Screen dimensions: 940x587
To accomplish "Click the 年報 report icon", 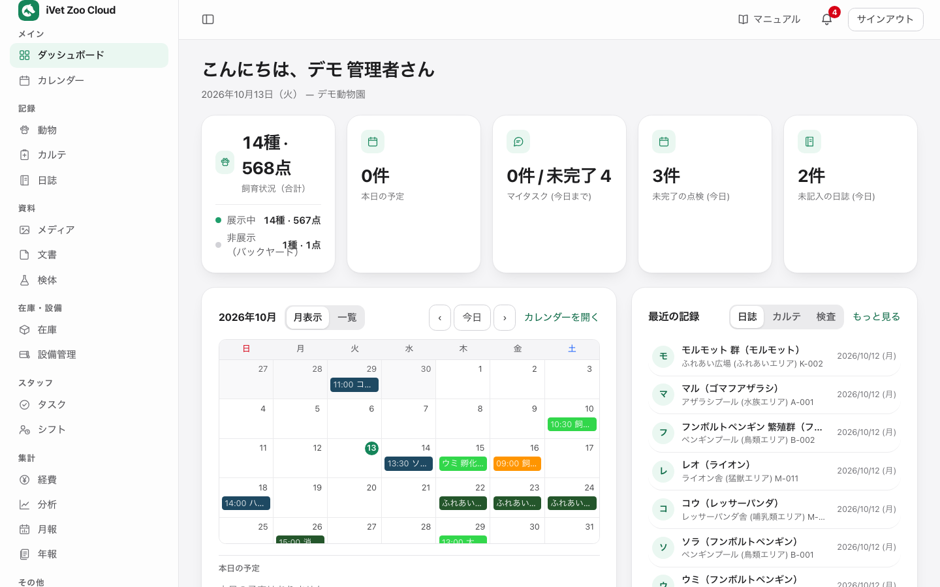I will pos(24,554).
